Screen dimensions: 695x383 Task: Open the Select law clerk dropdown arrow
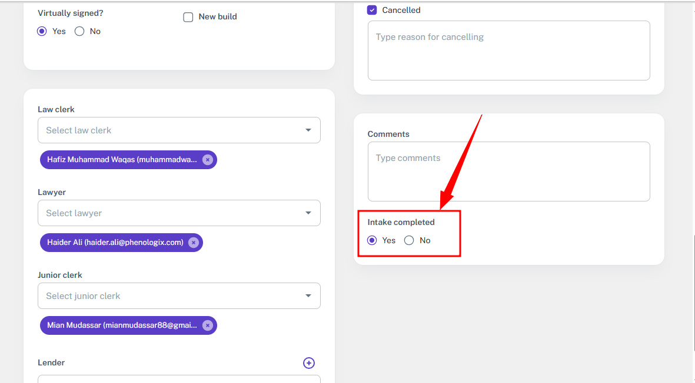[x=308, y=130]
